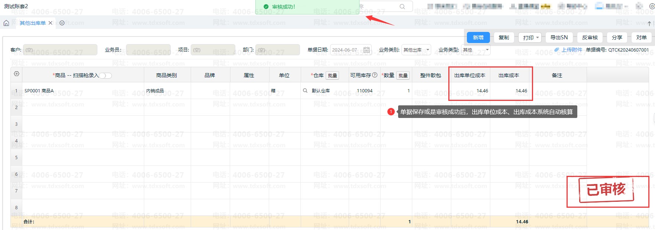Open the 单据日期 calendar picker

[366, 50]
